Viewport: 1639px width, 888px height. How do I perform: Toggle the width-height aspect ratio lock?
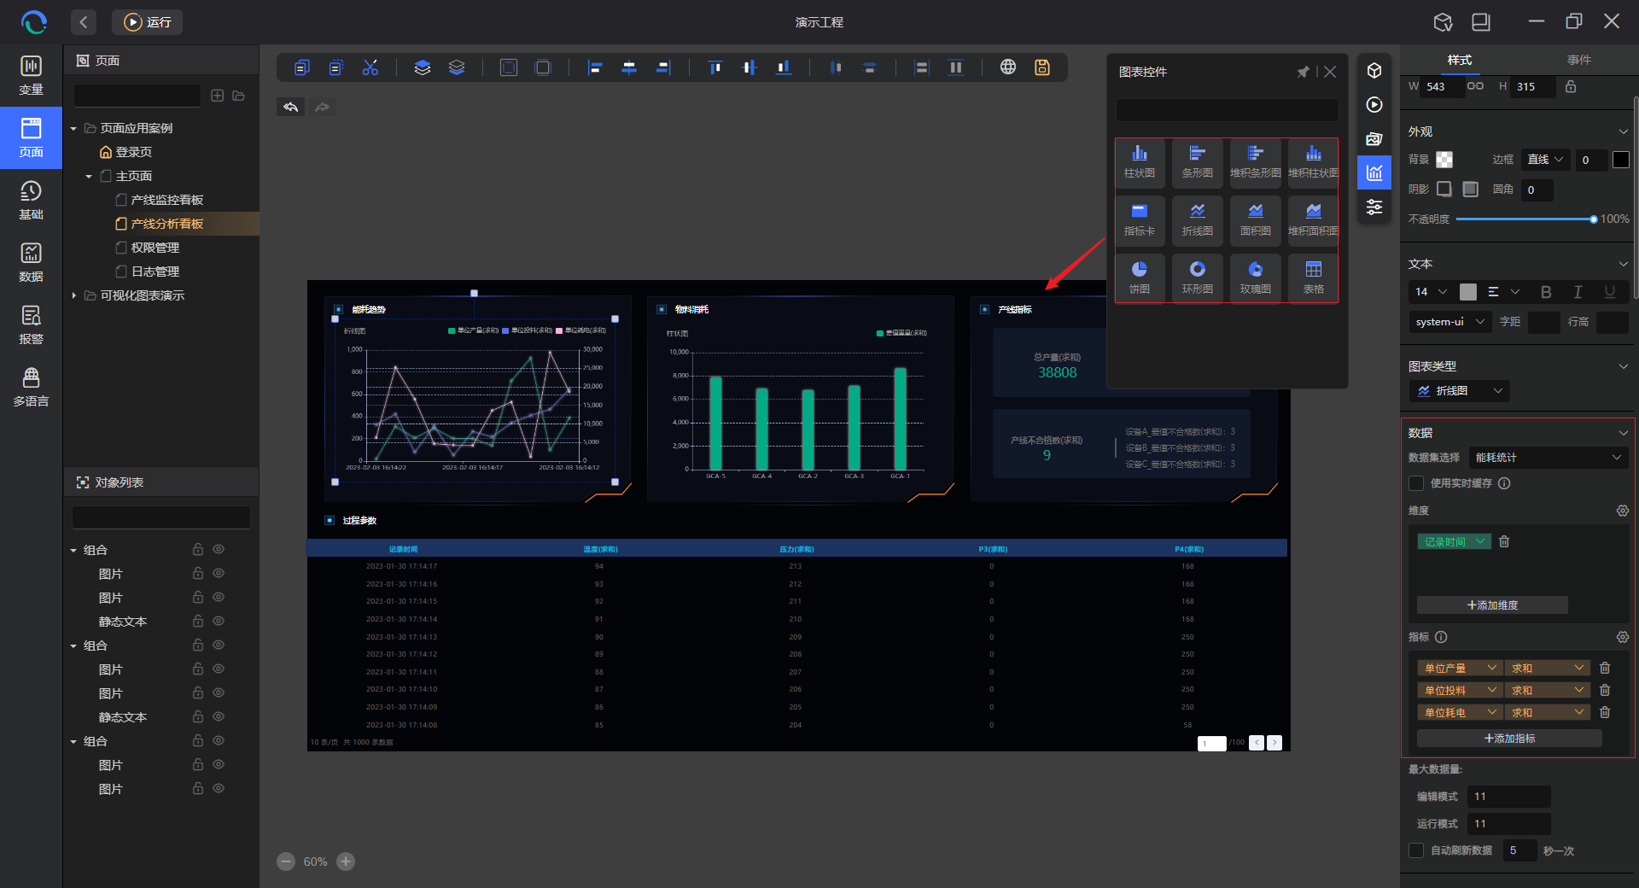[1475, 86]
